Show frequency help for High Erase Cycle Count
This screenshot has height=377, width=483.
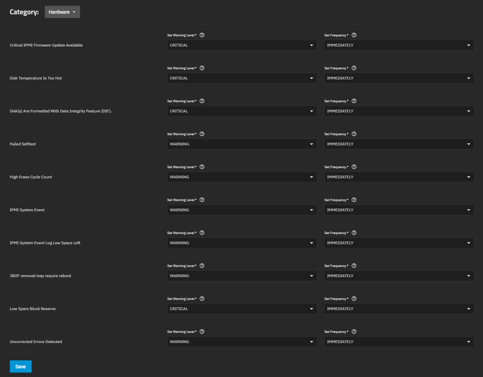click(354, 167)
